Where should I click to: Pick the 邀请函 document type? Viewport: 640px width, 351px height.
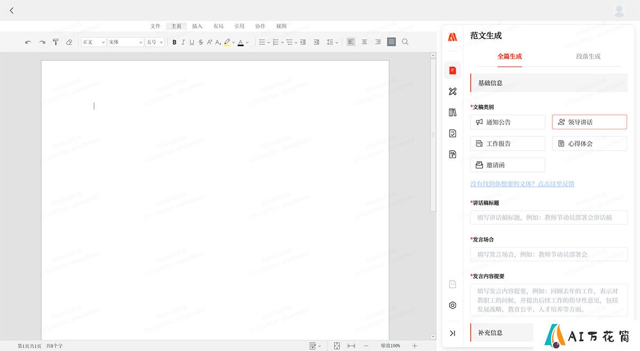coord(508,165)
